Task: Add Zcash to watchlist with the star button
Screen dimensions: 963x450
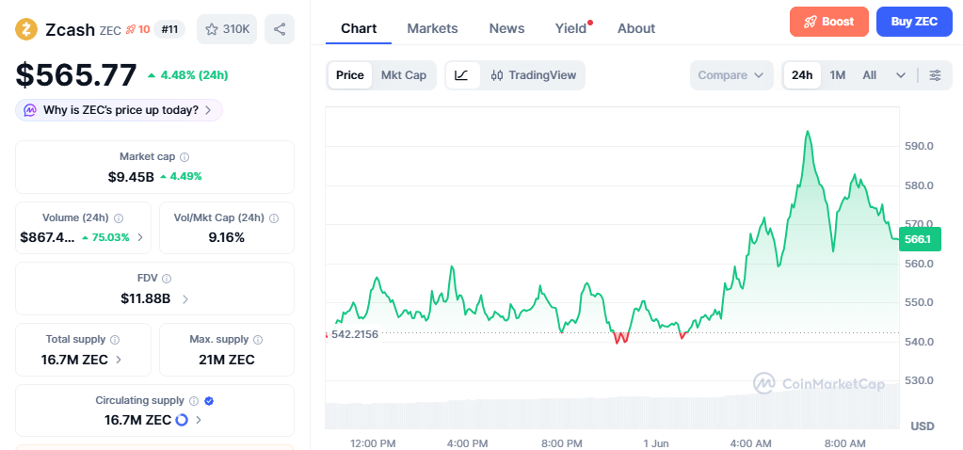Action: (227, 29)
